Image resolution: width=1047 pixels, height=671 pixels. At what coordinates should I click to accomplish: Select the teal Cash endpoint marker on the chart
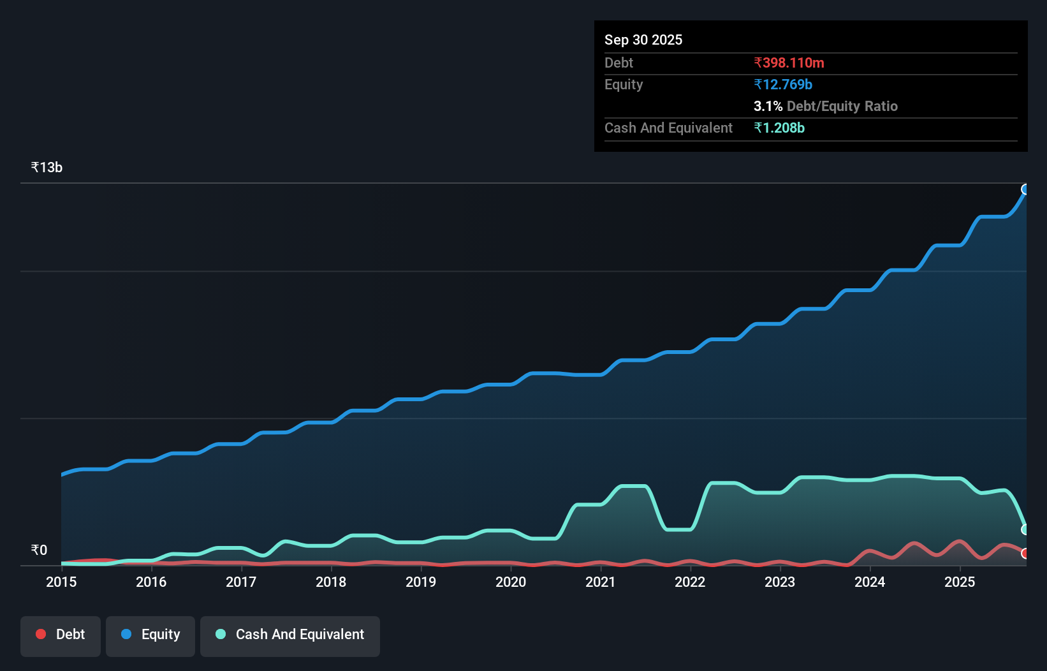[x=1025, y=530]
